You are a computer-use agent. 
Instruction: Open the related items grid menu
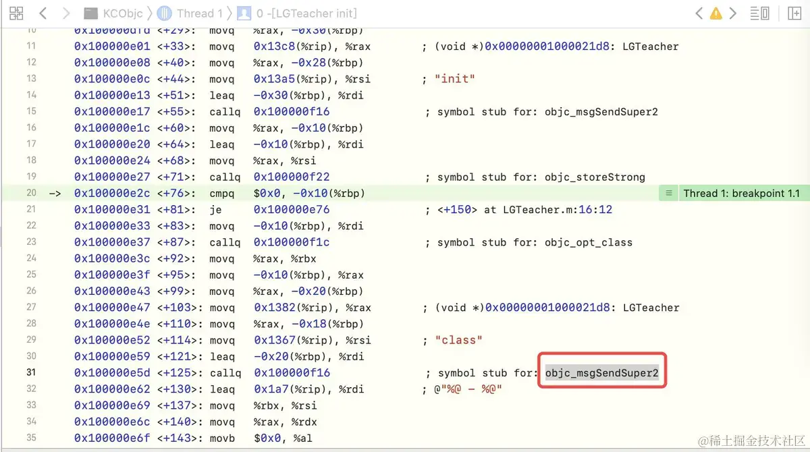[x=16, y=13]
